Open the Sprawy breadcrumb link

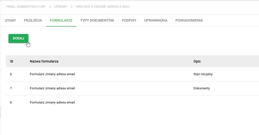61,7
